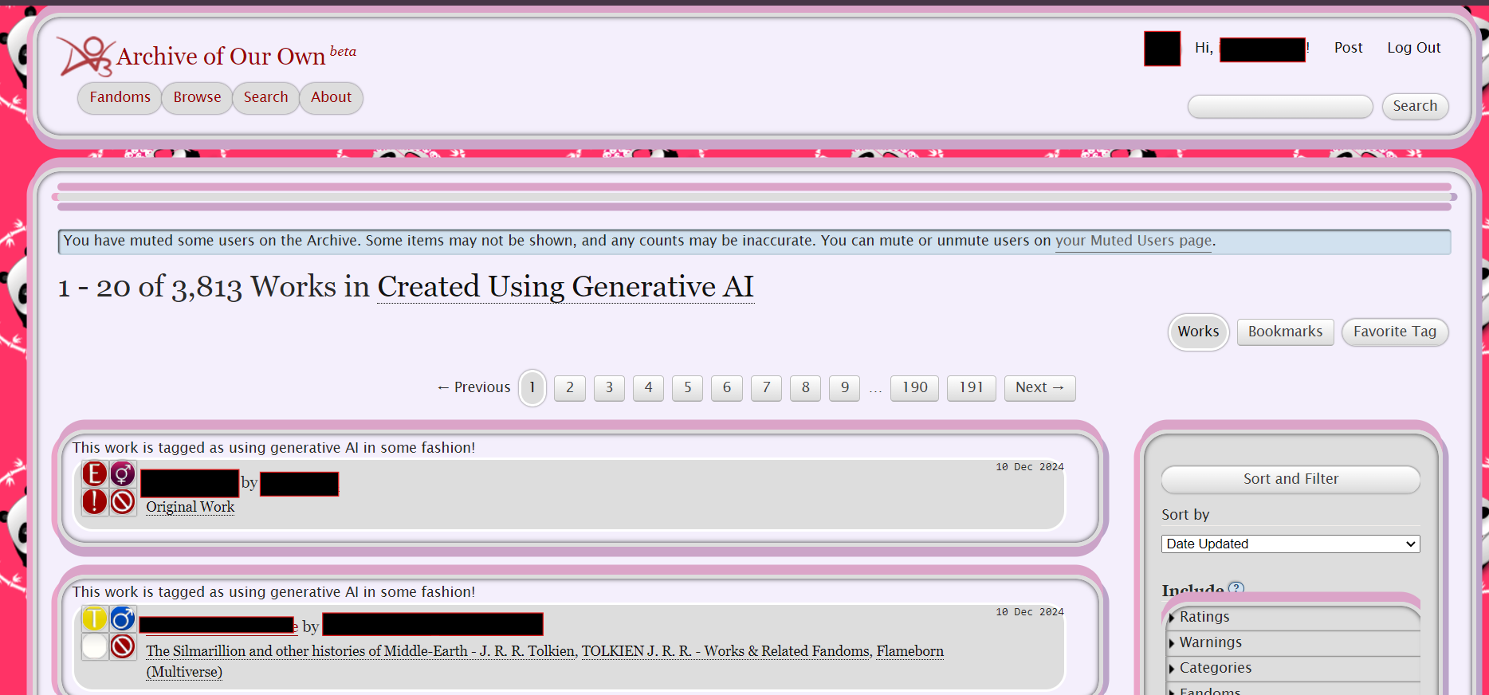The width and height of the screenshot is (1489, 695).
Task: Open your Muted Users page link
Action: (x=1133, y=241)
